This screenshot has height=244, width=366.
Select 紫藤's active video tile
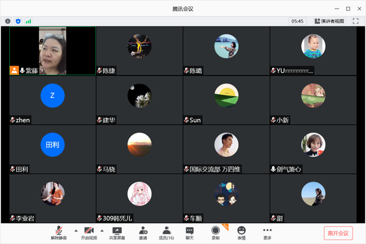point(52,51)
